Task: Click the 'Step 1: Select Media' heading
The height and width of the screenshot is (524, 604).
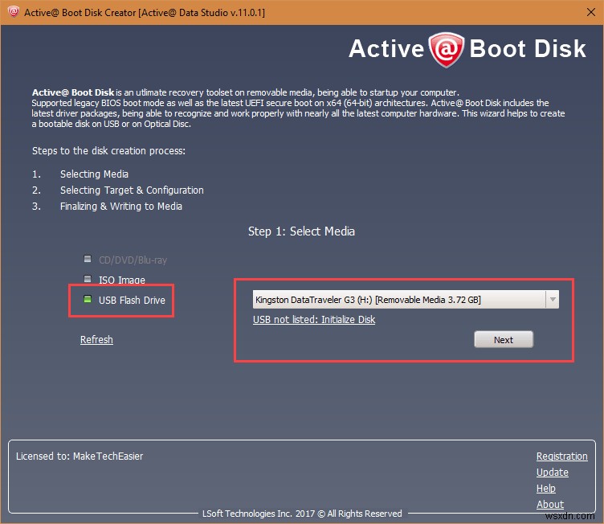Action: point(302,231)
